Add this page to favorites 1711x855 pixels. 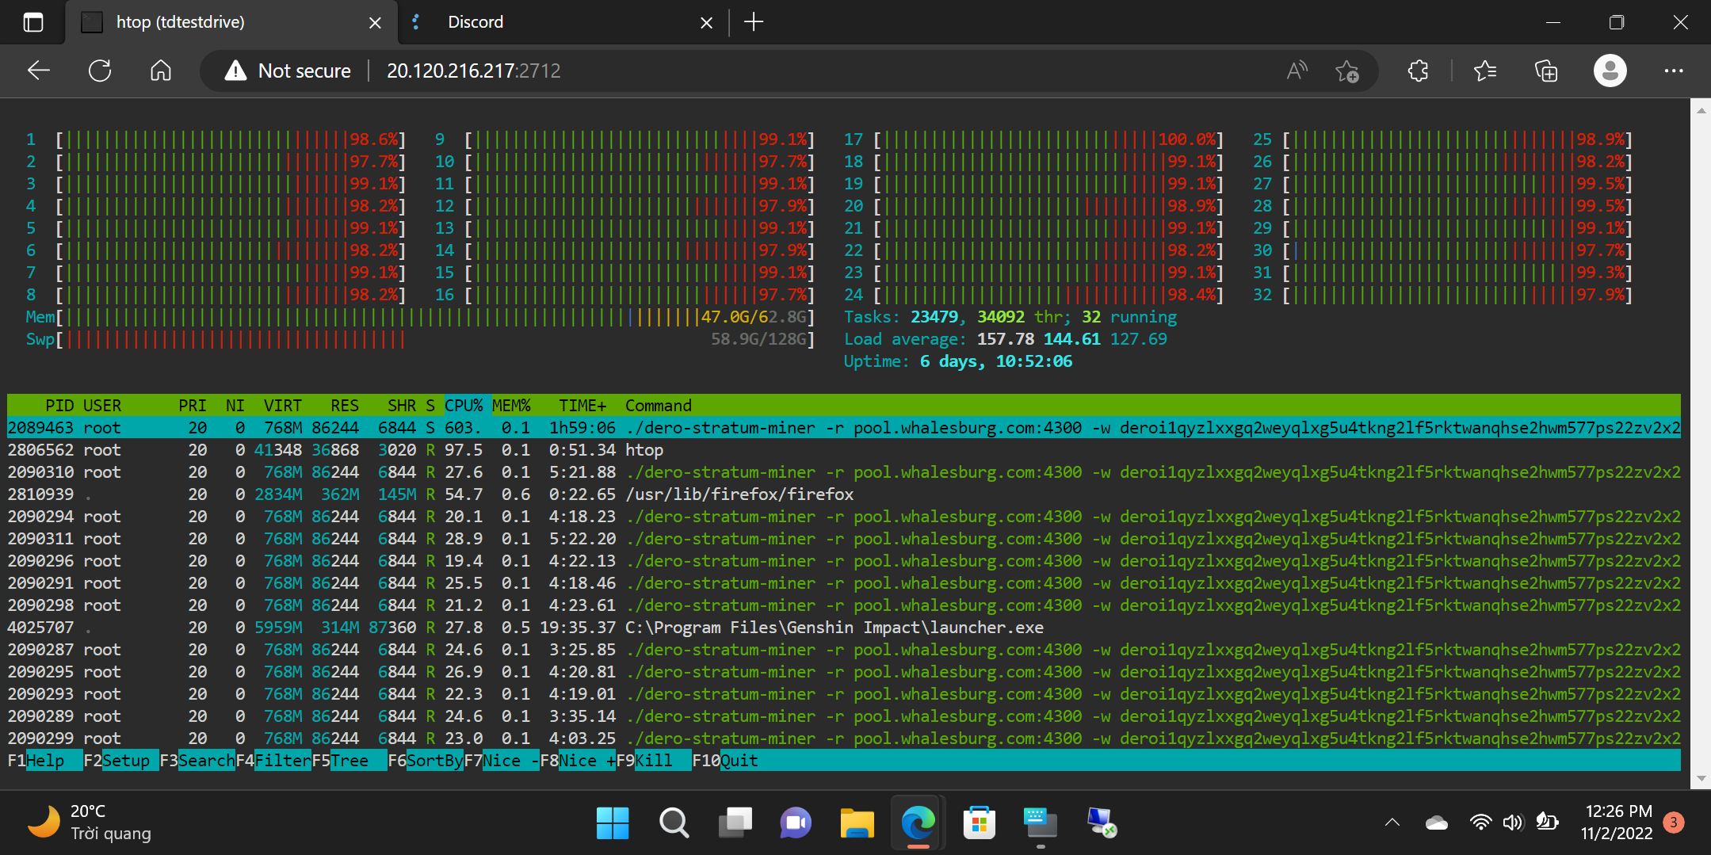(1347, 71)
